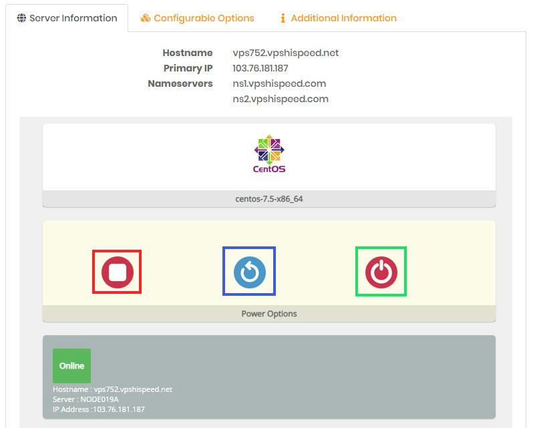The height and width of the screenshot is (428, 537).
Task: Click the Hostname field label
Action: pyautogui.click(x=188, y=53)
